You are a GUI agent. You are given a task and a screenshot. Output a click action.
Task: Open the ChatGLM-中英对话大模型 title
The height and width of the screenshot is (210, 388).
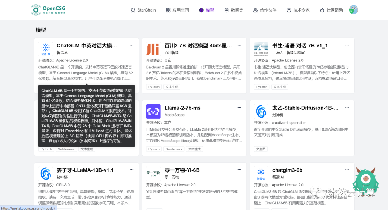tap(87, 46)
